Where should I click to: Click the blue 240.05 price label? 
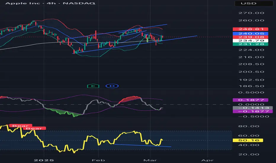click(251, 33)
